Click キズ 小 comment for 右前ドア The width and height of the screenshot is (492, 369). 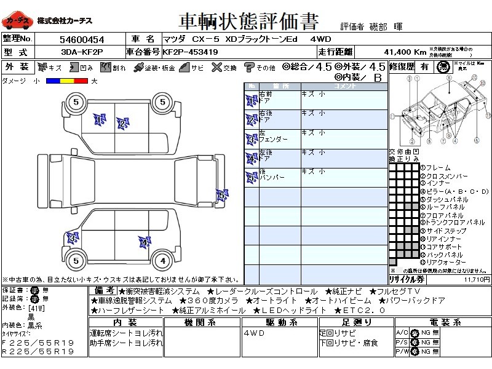(313, 94)
